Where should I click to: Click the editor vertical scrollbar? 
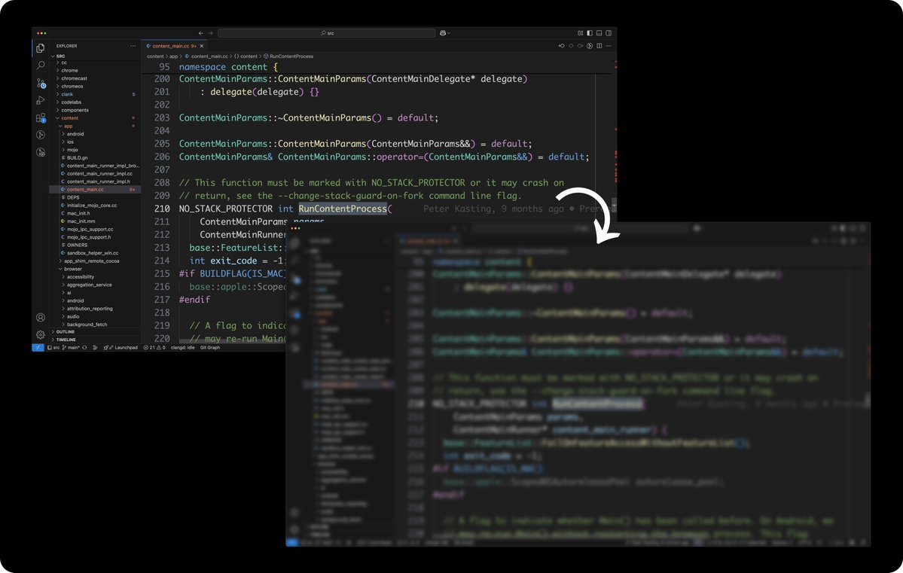pyautogui.click(x=614, y=205)
